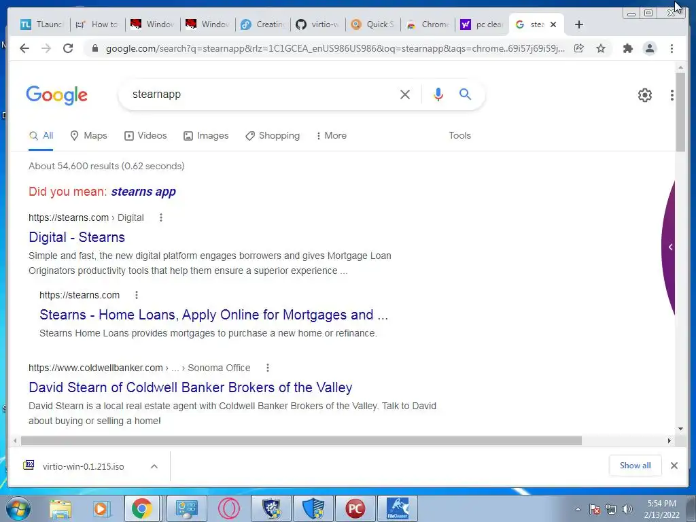Screen dimensions: 696x522
Task: Open options for coldwellbanker.com result
Action: tap(267, 368)
